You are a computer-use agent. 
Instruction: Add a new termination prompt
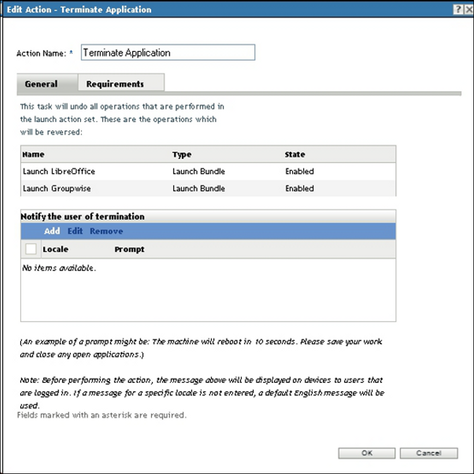point(51,231)
